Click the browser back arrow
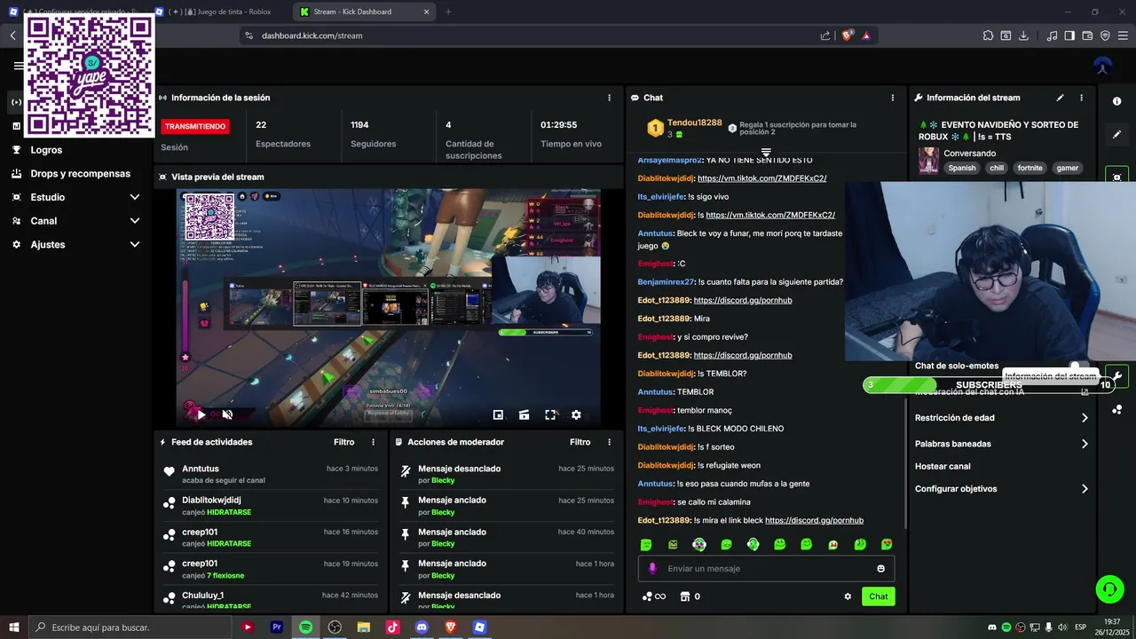Screen dimensions: 1136x639 13,35
